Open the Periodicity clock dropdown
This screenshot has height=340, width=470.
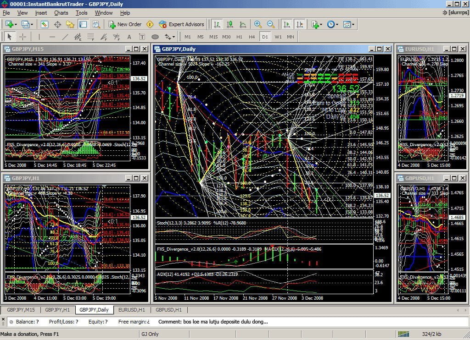pyautogui.click(x=337, y=24)
